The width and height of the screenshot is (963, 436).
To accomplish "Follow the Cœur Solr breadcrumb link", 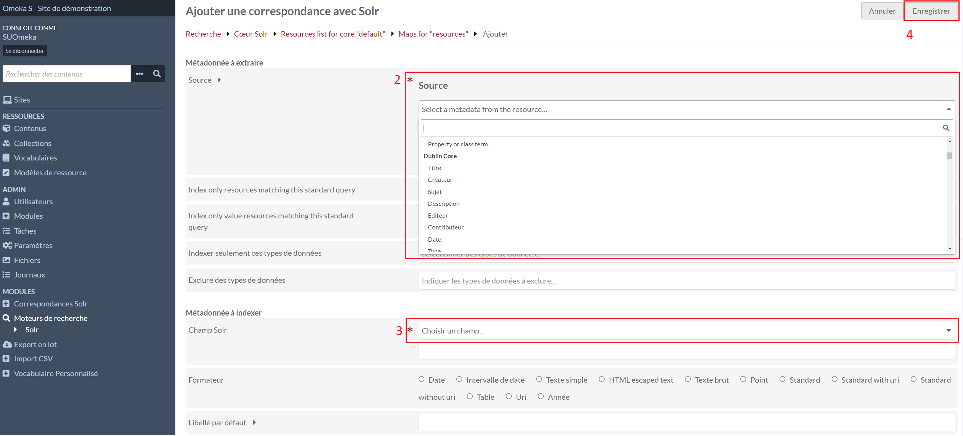I will pos(250,34).
